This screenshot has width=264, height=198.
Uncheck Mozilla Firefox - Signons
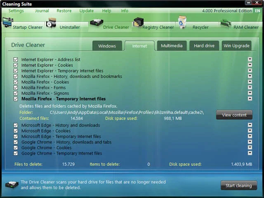pos(16,93)
